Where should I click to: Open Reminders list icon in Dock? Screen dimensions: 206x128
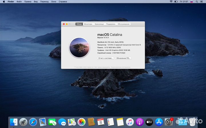[110, 122]
